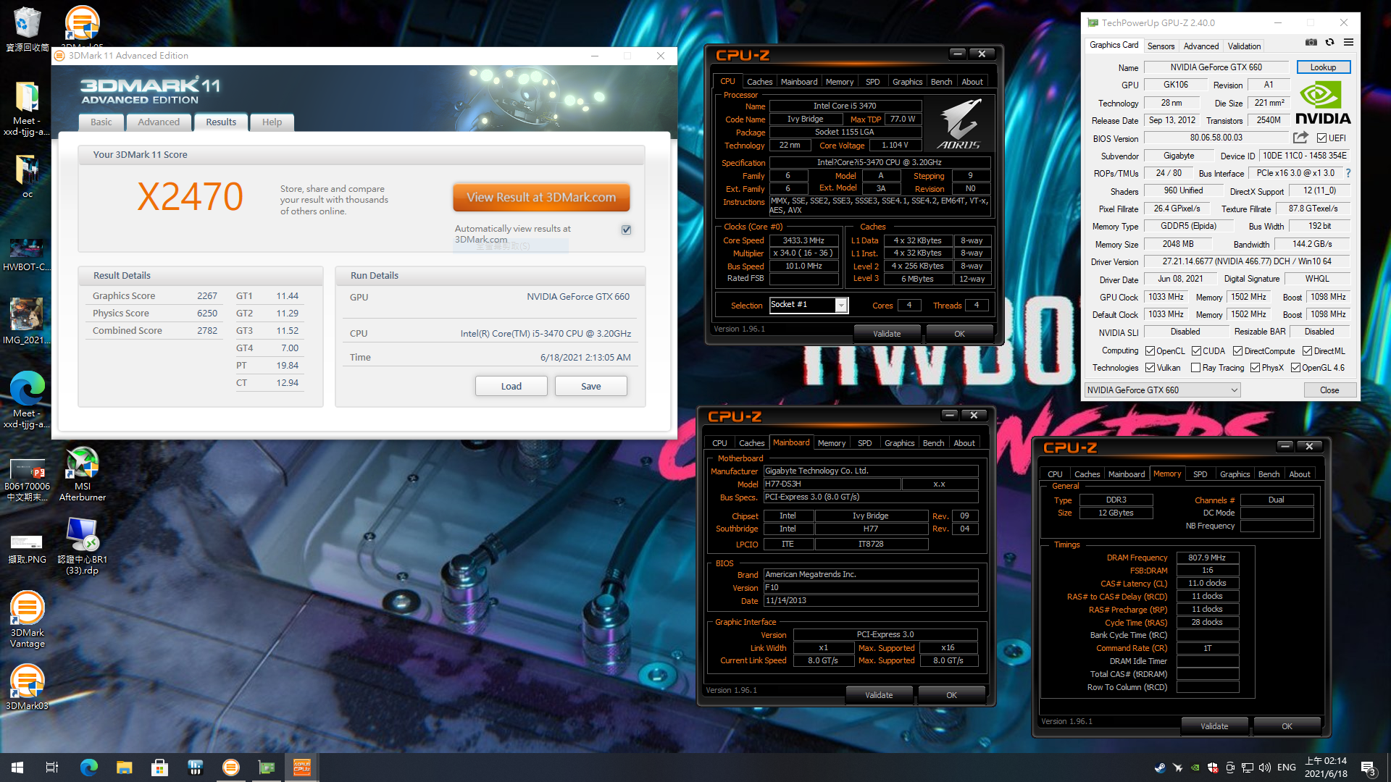Open the Validation tab in GPU-Z

tap(1244, 46)
